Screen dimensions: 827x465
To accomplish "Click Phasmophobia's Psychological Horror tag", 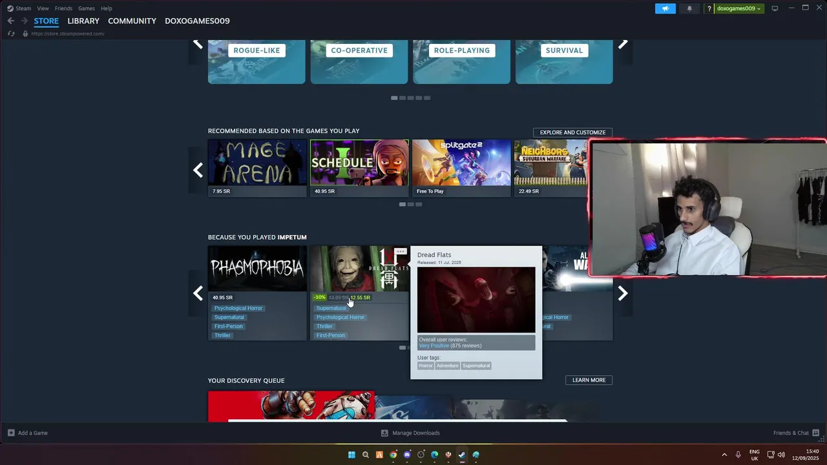I will (x=238, y=308).
